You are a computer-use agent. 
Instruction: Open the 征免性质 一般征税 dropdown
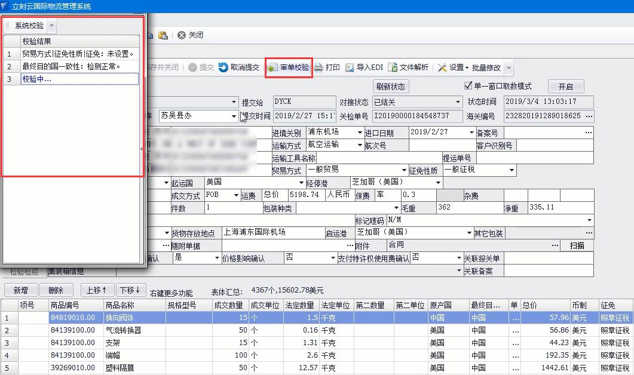(x=512, y=170)
